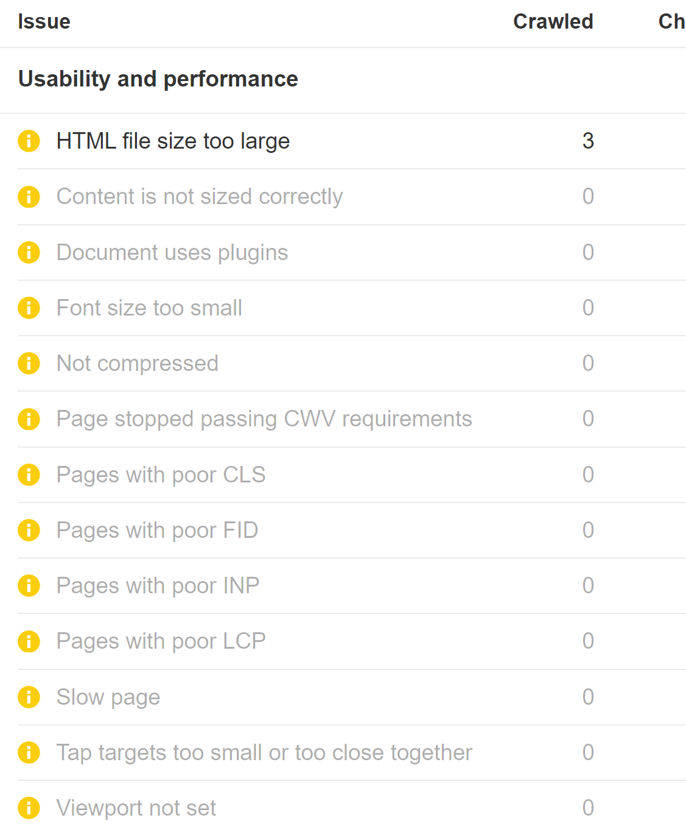Select the Pages with poor LCP issue row
The width and height of the screenshot is (686, 829).
(x=161, y=641)
